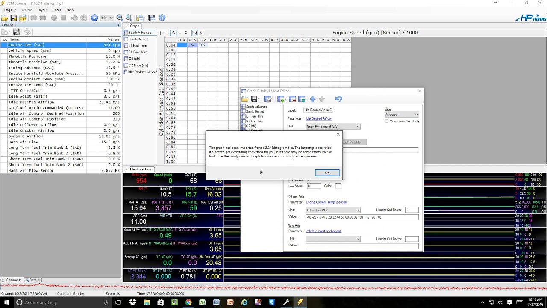Image resolution: width=547 pixels, height=308 pixels.
Task: Open a log file from main toolbar
Action: [5, 18]
